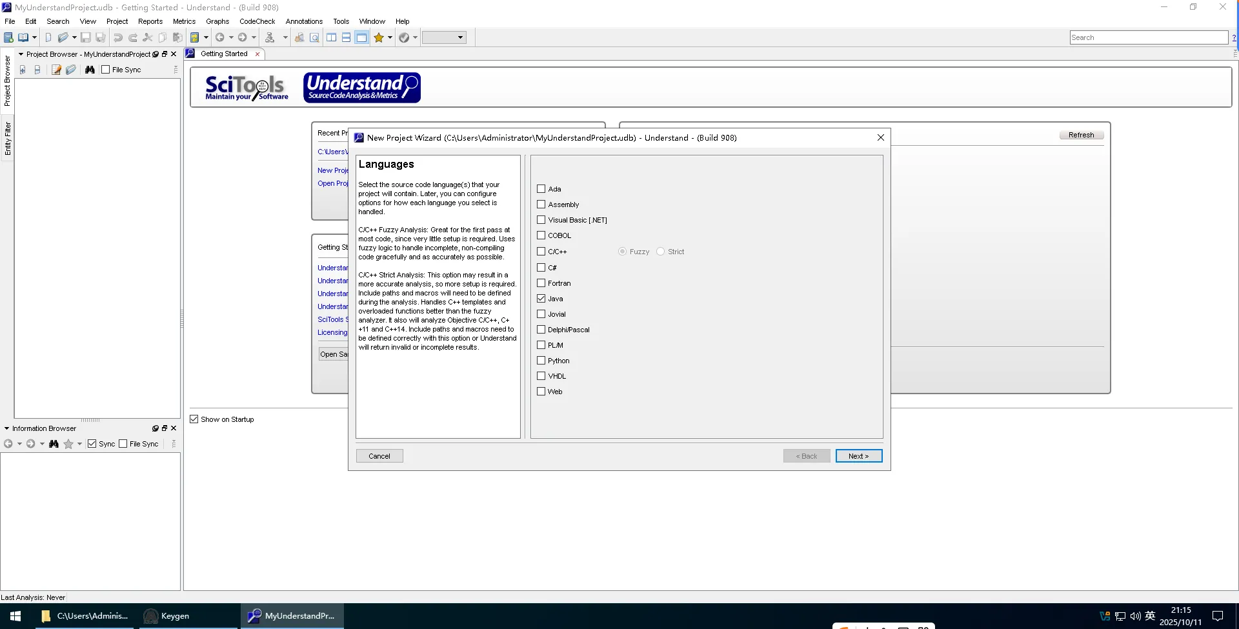Check the C/C++ language checkbox
This screenshot has height=629, width=1239.
[541, 252]
